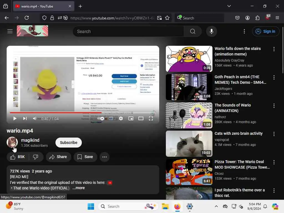
Task: Seek on the red video progress bar
Action: (82, 113)
